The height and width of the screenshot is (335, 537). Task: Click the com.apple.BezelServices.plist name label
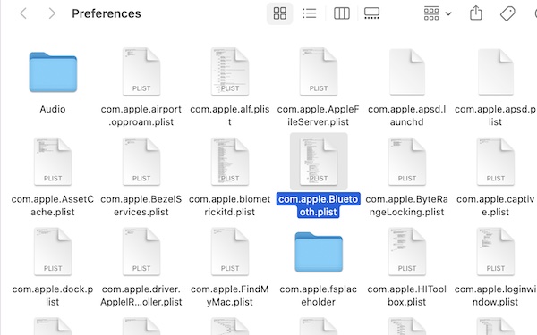tap(141, 205)
